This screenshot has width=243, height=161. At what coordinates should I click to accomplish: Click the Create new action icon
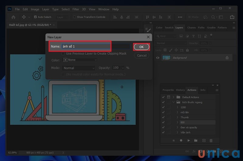[204, 140]
